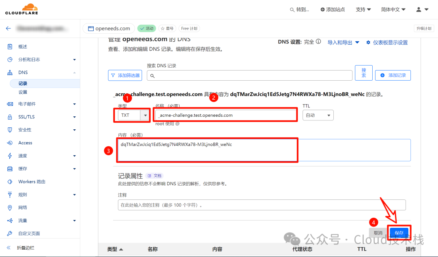The height and width of the screenshot is (257, 438).
Task: Sort by the 类型 column header
Action: (115, 249)
